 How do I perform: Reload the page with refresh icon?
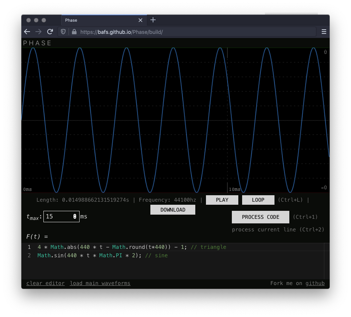[x=50, y=32]
